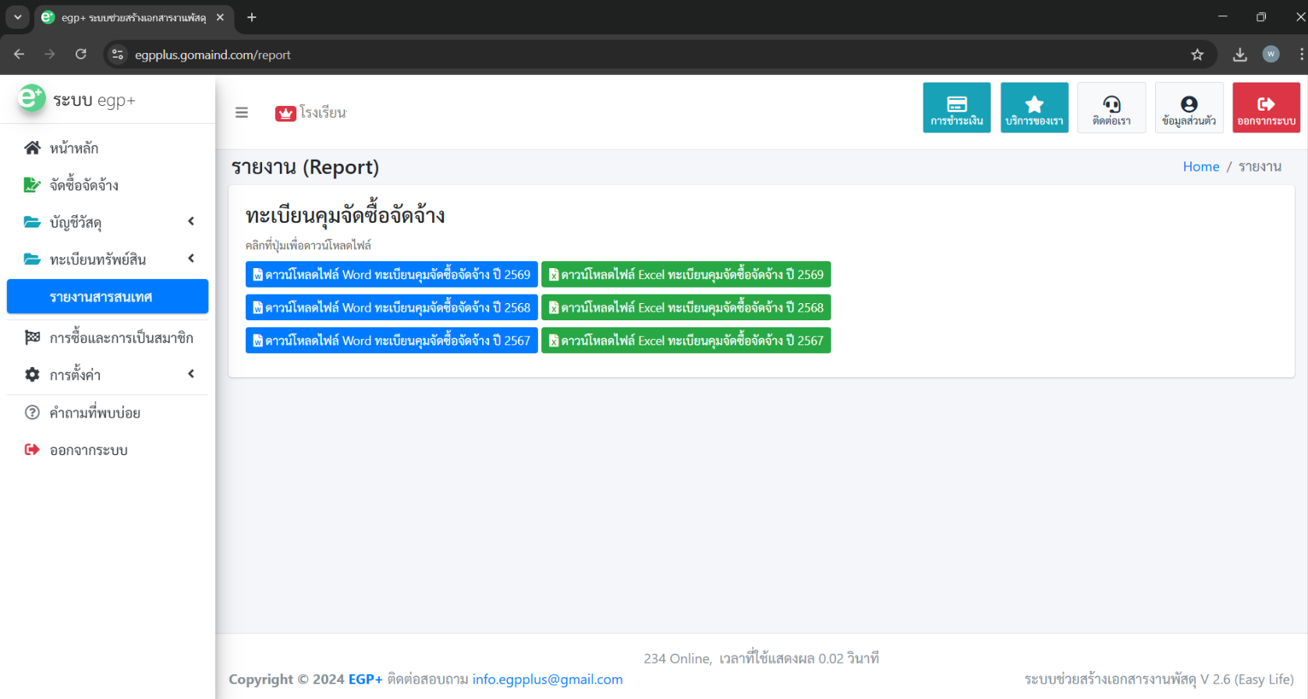Download Word ทะเบียนคุม file for year 2568
This screenshot has width=1308, height=699.
point(392,307)
